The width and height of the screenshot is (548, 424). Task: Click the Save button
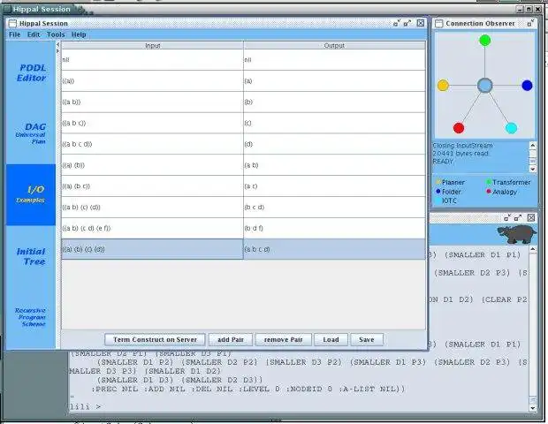click(366, 339)
